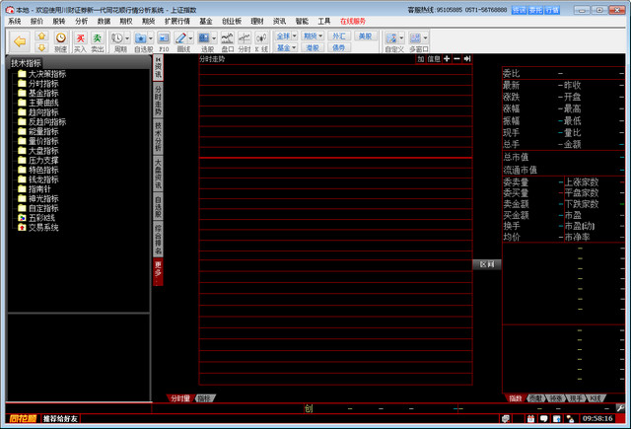Open the 交易系统 tree item
This screenshot has width=631, height=429.
point(43,227)
